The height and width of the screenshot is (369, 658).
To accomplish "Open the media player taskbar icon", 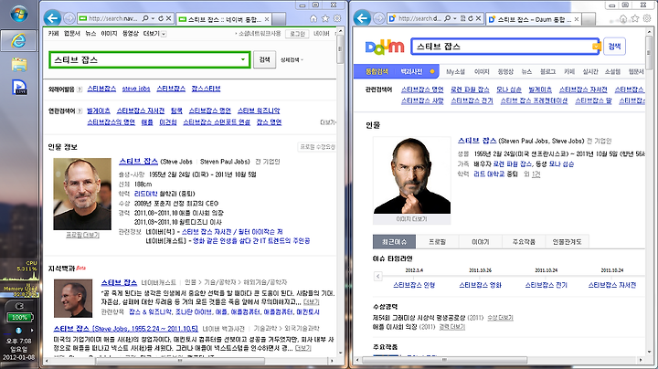I will (x=20, y=87).
